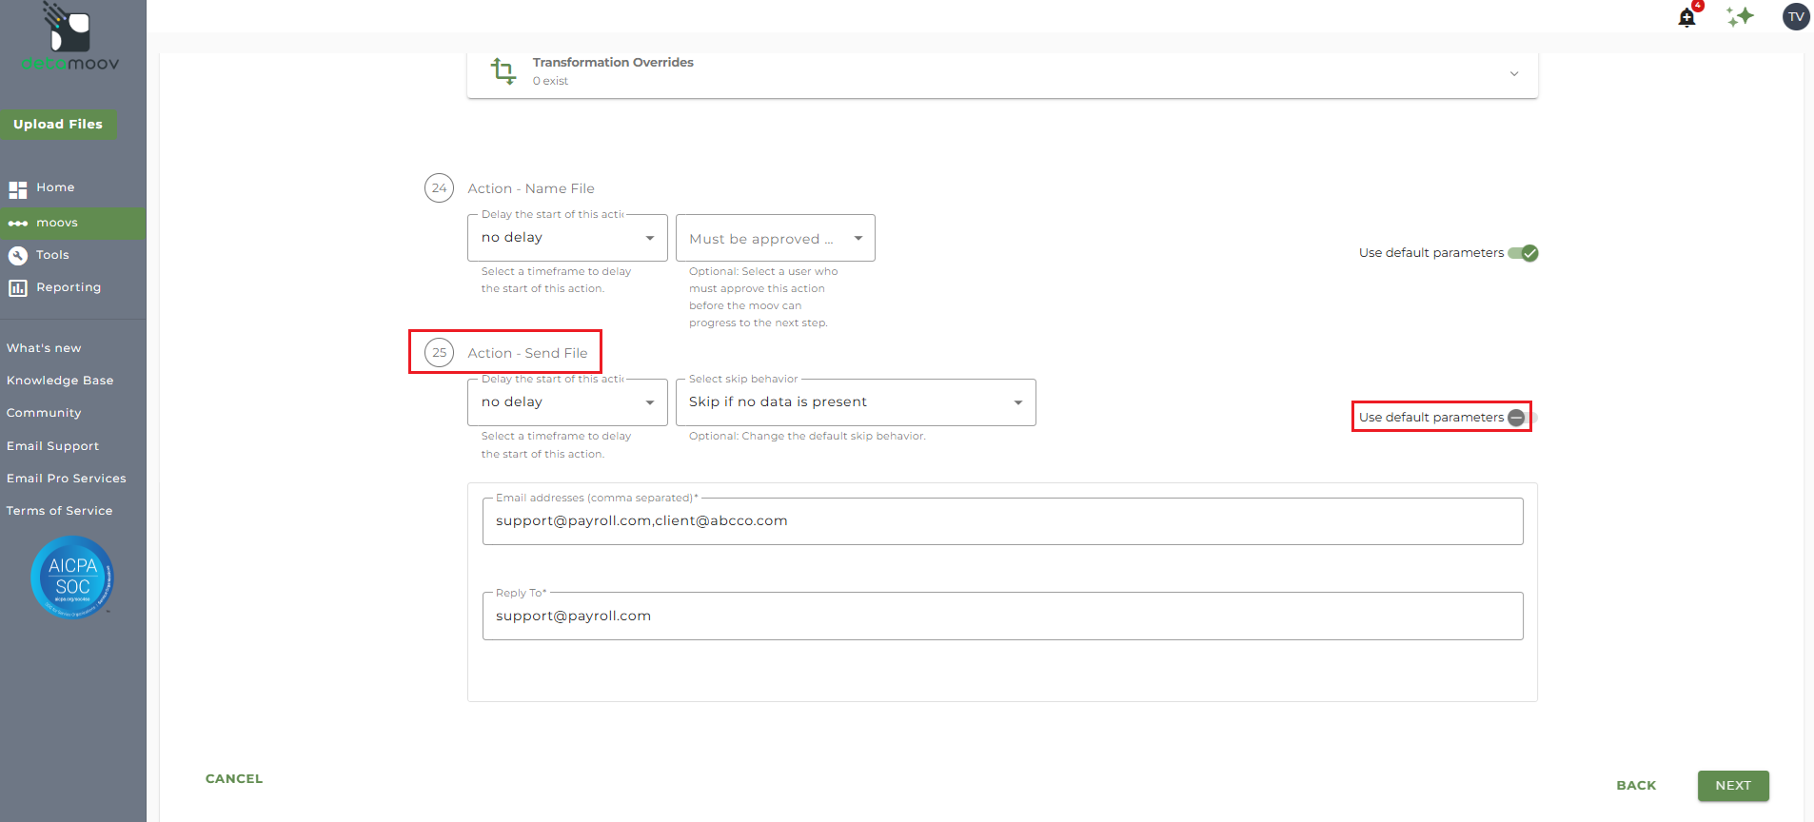Toggle Use default parameters for Send File

click(x=1523, y=418)
